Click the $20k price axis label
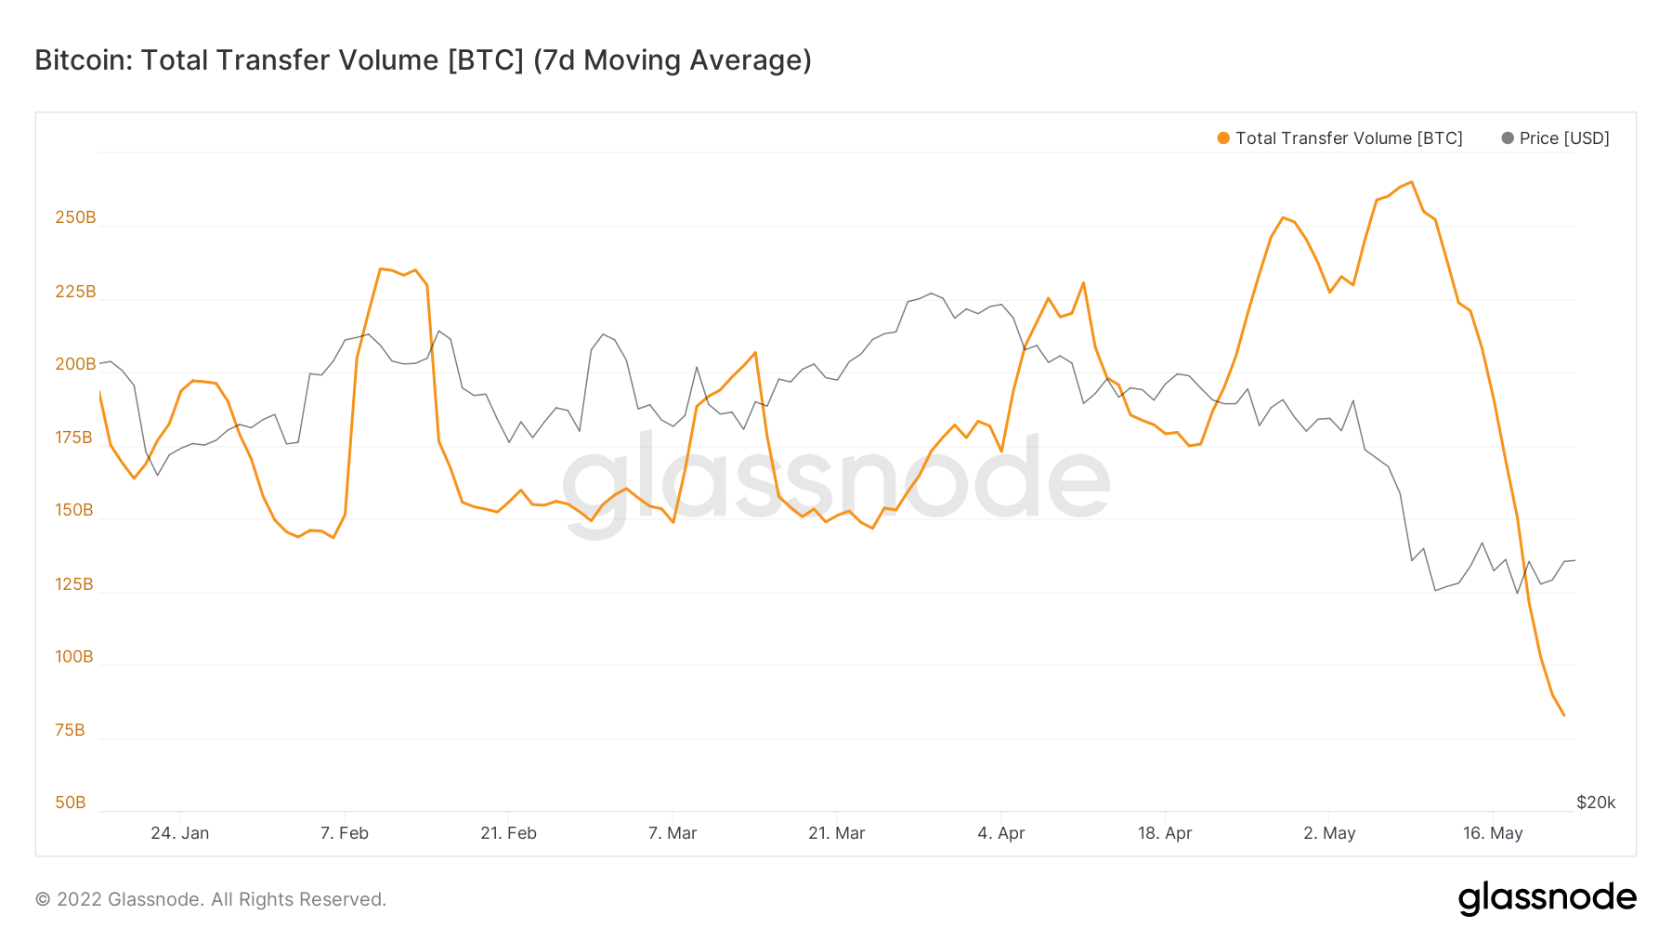Image resolution: width=1672 pixels, height=941 pixels. 1596,803
